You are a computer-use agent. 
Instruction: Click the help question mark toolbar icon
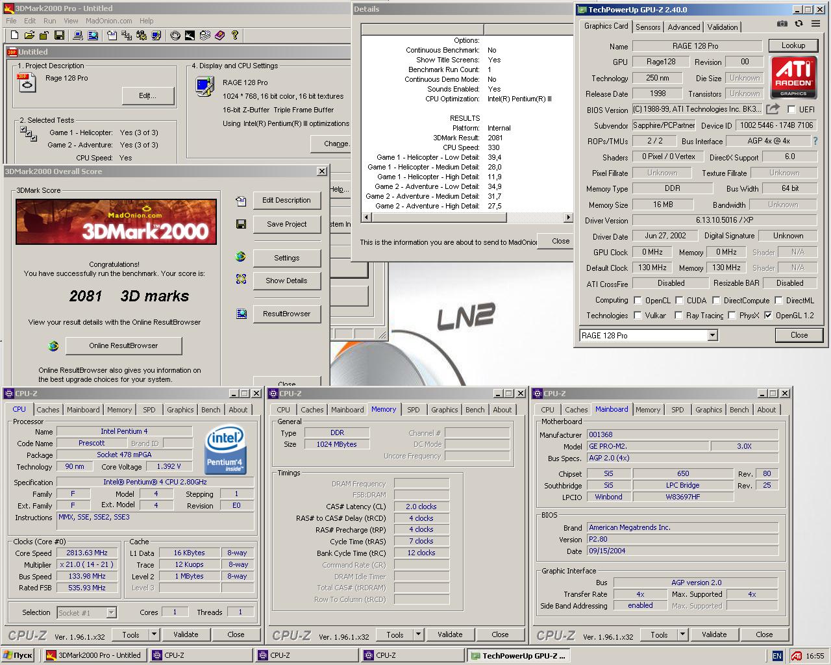(234, 35)
